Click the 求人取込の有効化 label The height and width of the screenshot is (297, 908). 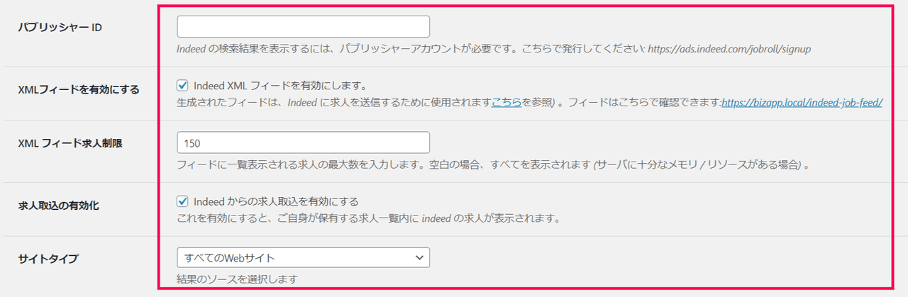tap(58, 206)
